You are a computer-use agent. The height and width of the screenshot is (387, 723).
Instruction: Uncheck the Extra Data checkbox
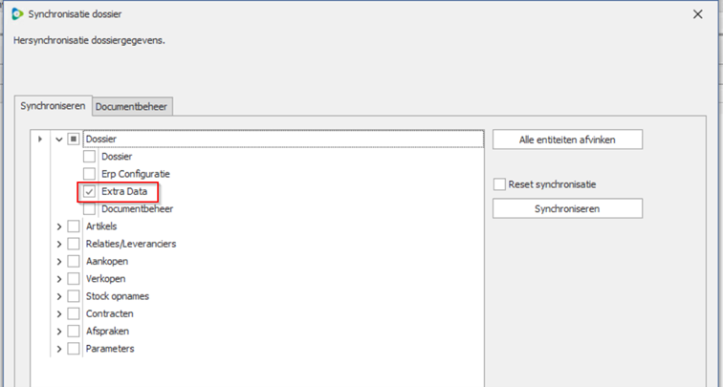(90, 192)
